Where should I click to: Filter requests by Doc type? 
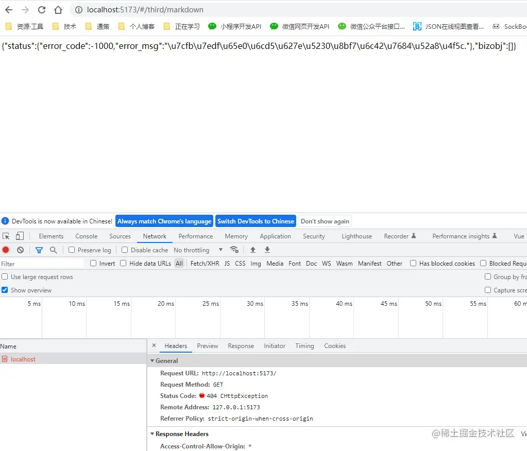(x=311, y=264)
